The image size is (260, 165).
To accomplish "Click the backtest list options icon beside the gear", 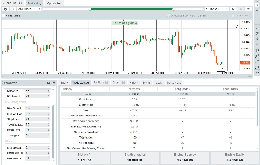I will pyautogui.click(x=13, y=9).
